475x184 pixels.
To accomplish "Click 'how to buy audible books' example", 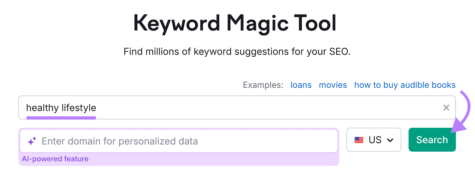I will [405, 85].
